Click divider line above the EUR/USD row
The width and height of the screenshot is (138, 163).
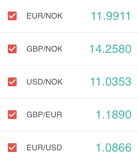69,131
